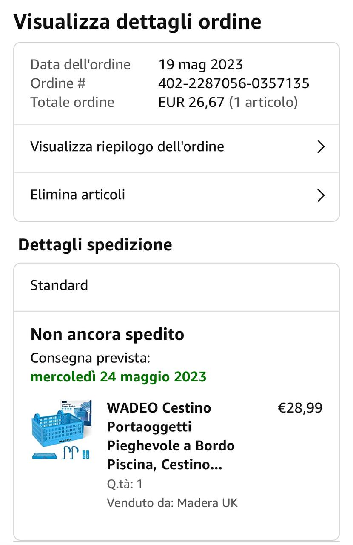Screen dimensions: 353x545
Task: Select the Standard shipping row
Action: pyautogui.click(x=59, y=285)
